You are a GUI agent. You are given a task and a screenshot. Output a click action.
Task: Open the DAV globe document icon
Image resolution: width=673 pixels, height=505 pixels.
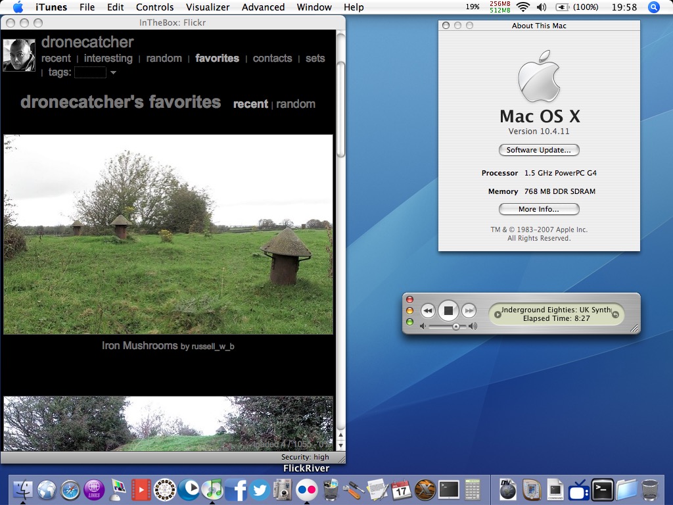pyautogui.click(x=508, y=489)
